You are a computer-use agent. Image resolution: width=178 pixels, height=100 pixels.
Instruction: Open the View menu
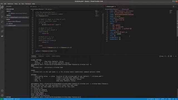16,4
